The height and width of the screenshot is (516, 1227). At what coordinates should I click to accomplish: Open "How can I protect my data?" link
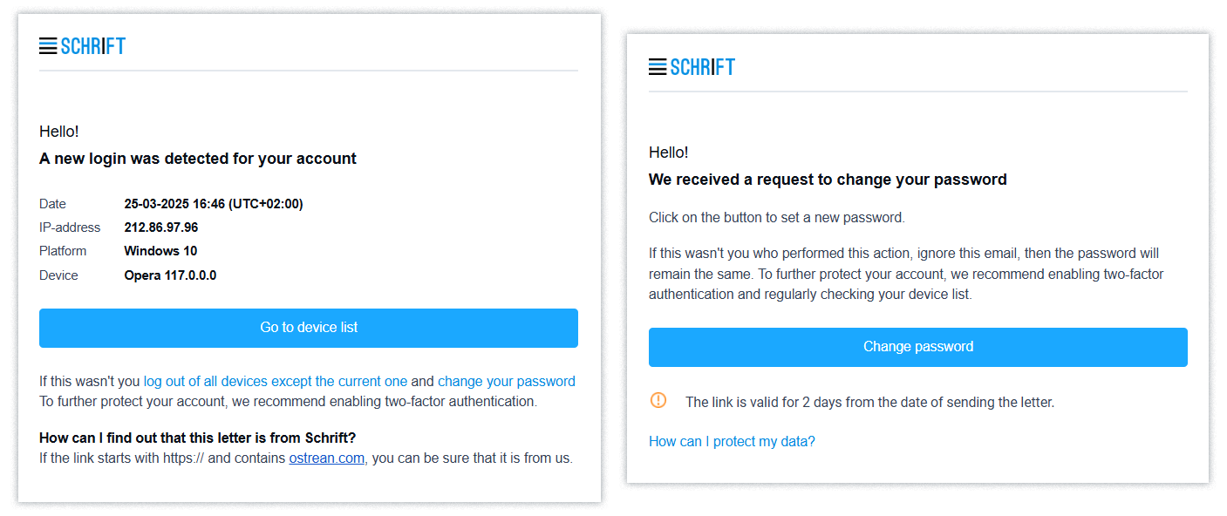732,441
